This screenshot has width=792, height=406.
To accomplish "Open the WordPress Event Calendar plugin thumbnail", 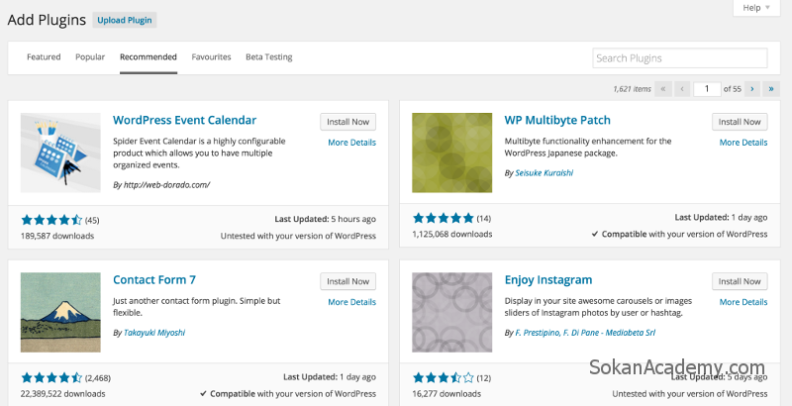I will pyautogui.click(x=60, y=152).
